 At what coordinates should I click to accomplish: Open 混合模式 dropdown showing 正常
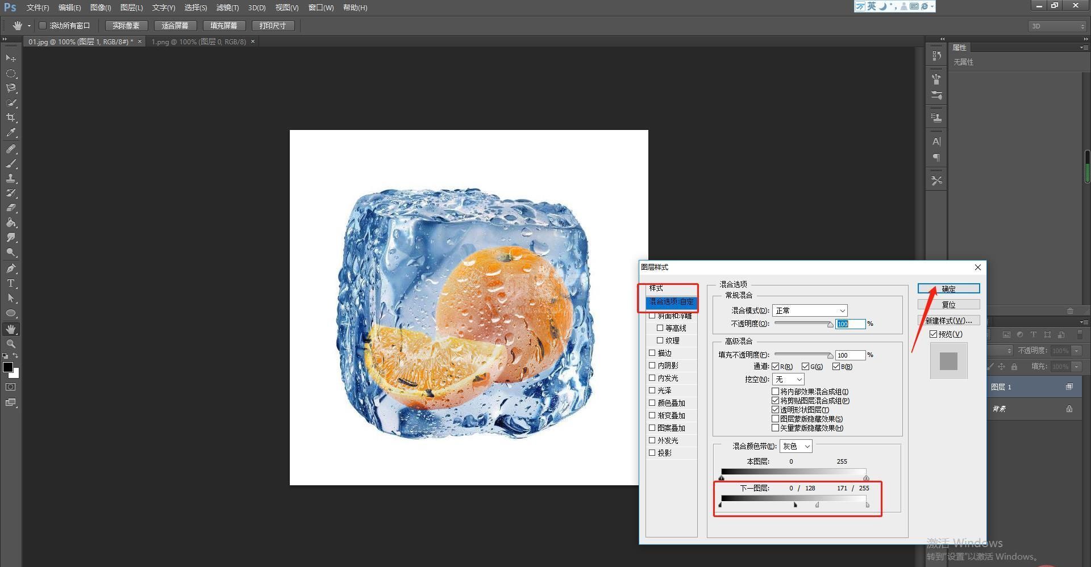pos(810,310)
